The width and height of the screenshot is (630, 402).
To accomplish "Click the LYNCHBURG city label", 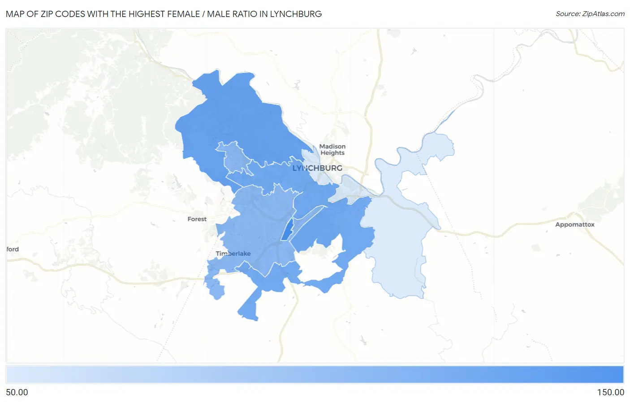I will 317,168.
